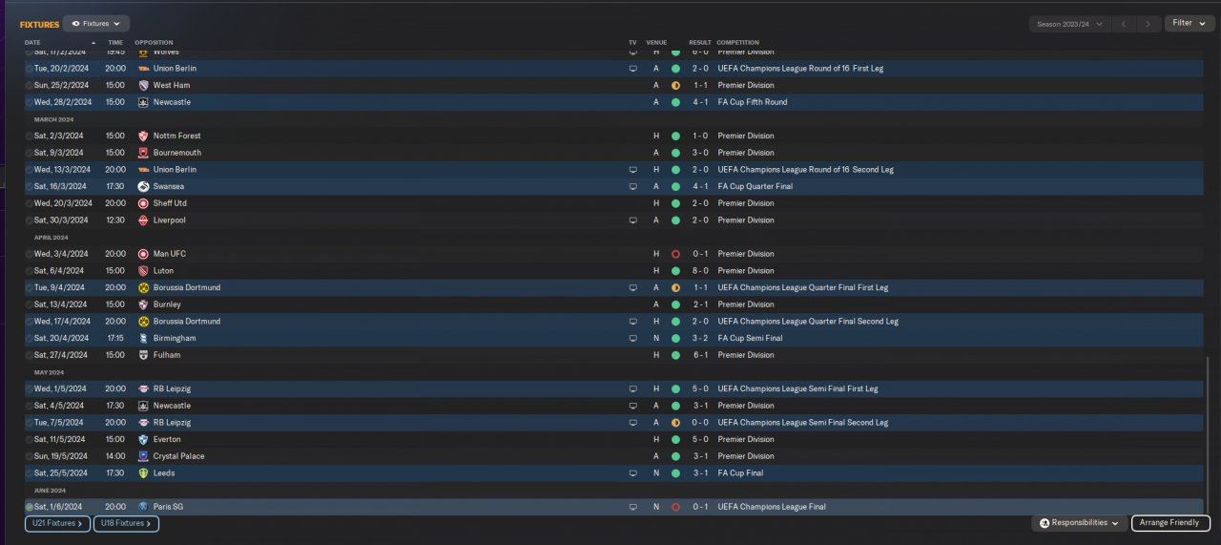This screenshot has height=545, width=1221.
Task: Open the Filter dropdown
Action: coord(1190,23)
